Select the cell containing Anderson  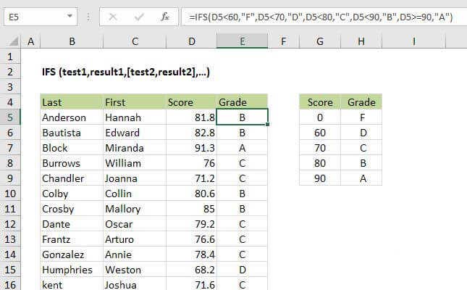pyautogui.click(x=70, y=117)
